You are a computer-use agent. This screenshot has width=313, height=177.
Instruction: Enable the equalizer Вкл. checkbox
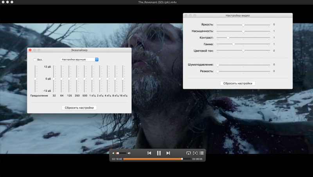coord(35,60)
